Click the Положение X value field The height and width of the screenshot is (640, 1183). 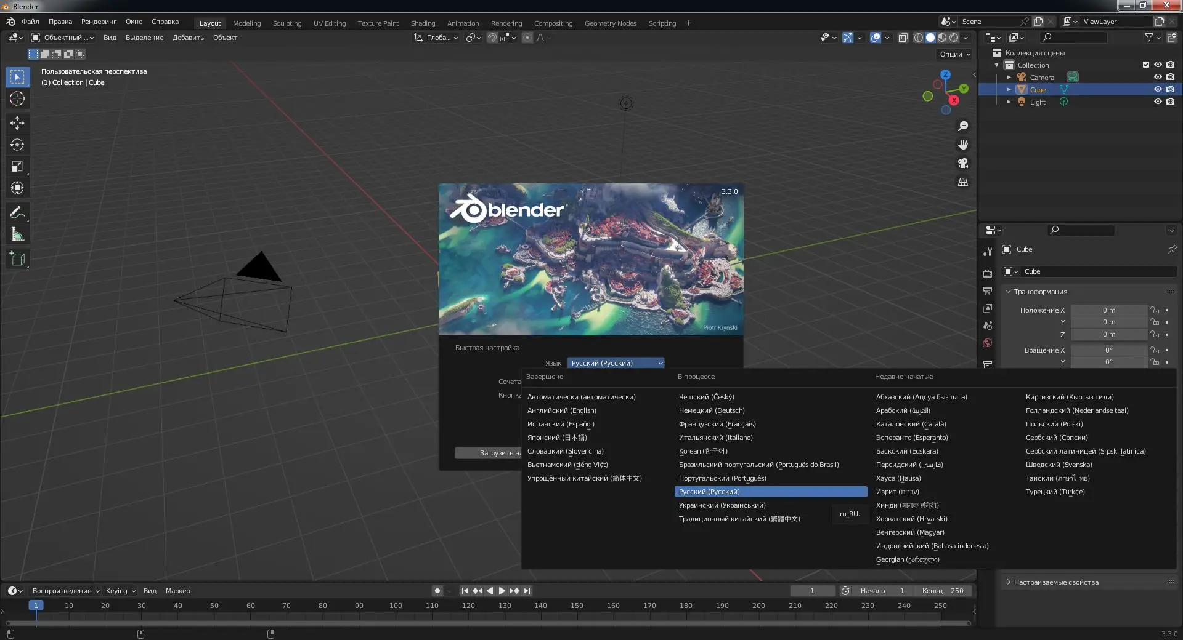[x=1108, y=310]
